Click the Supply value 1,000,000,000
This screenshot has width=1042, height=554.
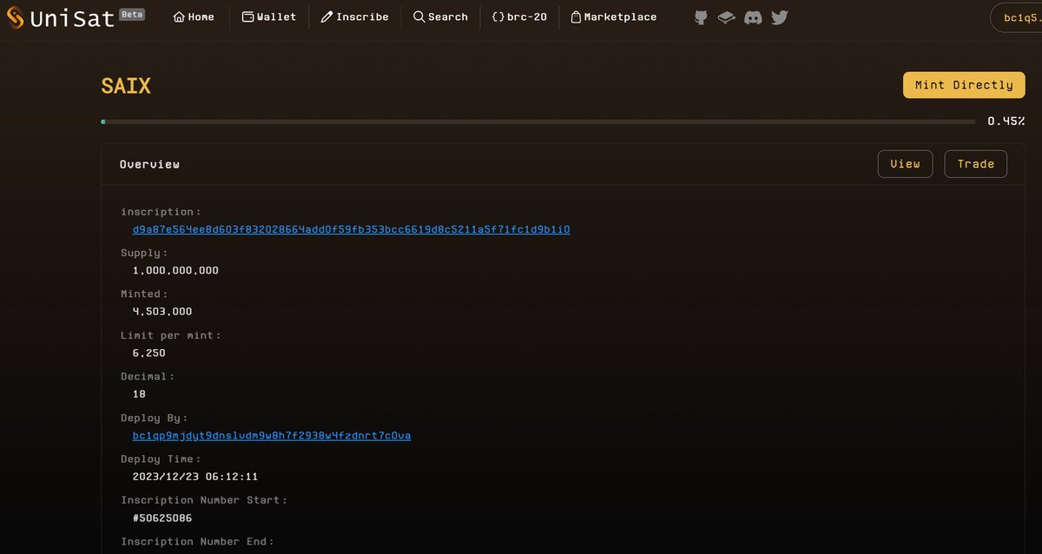coord(175,271)
